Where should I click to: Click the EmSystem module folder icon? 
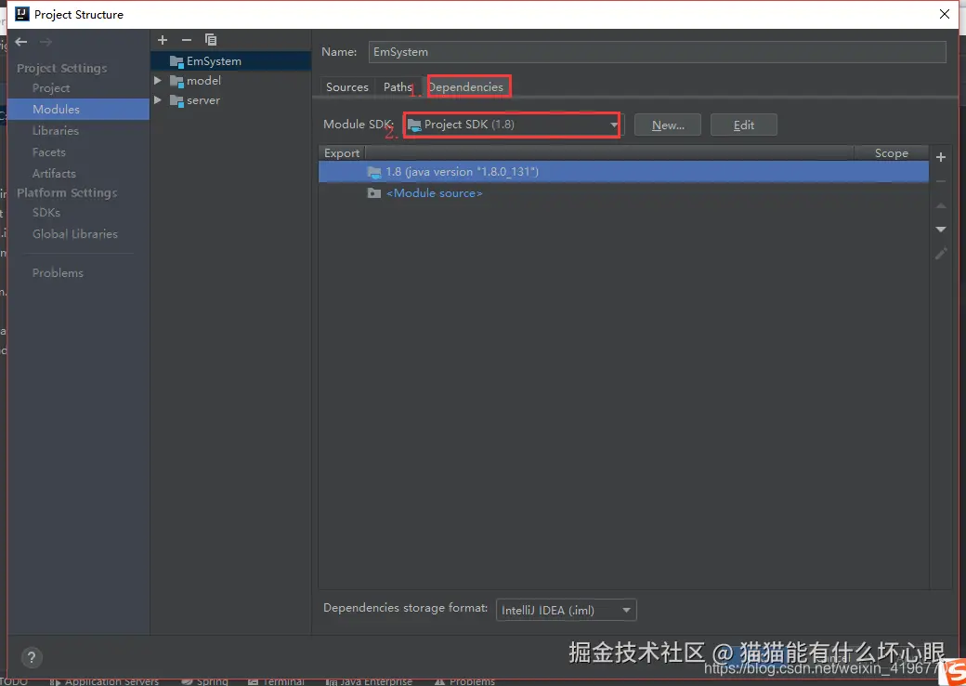tap(176, 61)
